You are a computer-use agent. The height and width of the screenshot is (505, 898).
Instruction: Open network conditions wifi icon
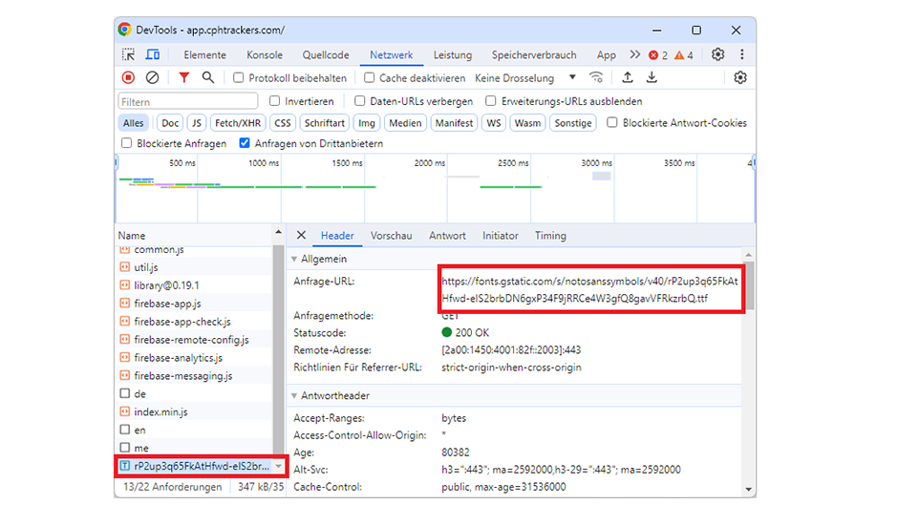[596, 77]
